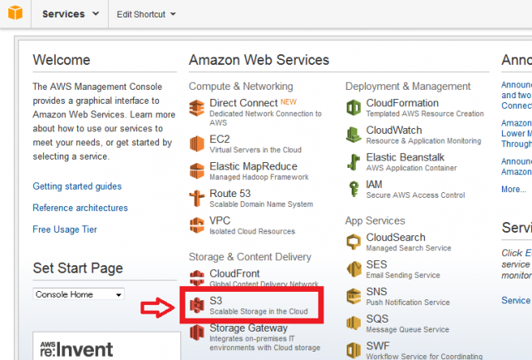Click 'Push Notification Service' description

408,303
